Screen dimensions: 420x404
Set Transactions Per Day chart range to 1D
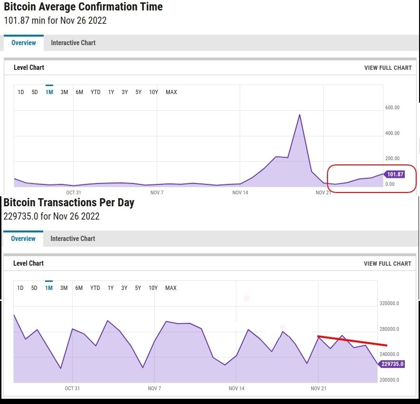click(x=20, y=288)
